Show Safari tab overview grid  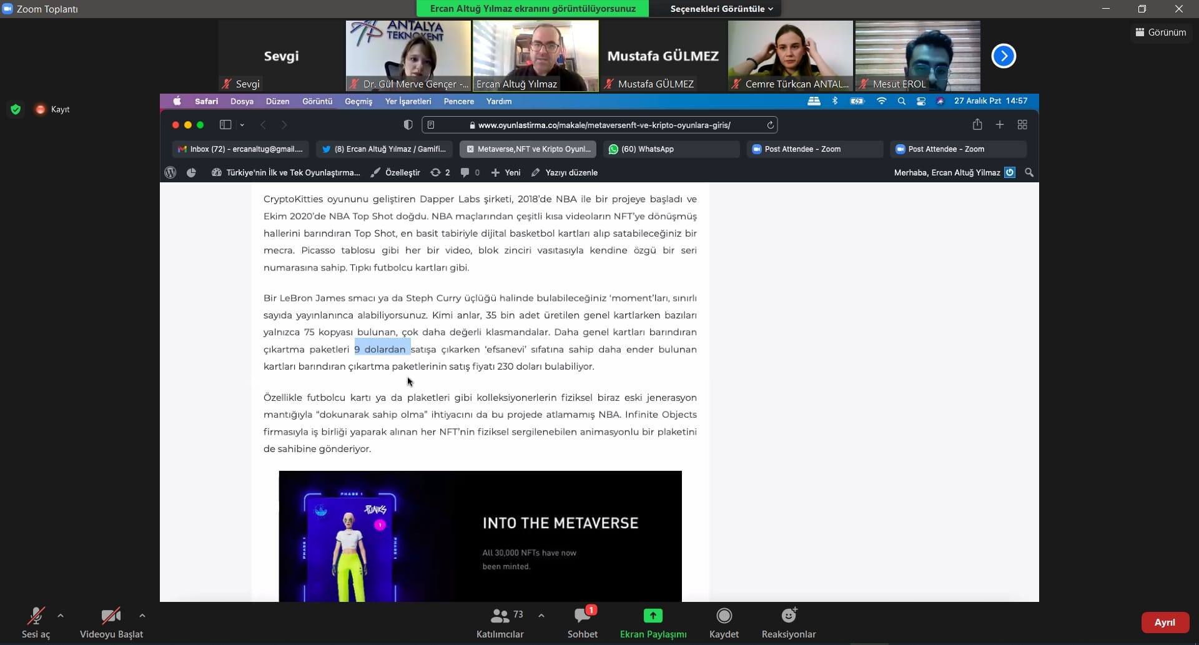[1022, 125]
